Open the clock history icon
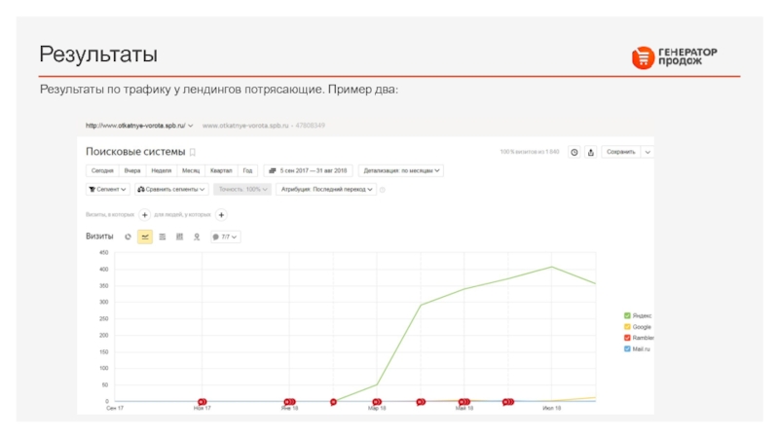The width and height of the screenshot is (779, 438). (575, 152)
